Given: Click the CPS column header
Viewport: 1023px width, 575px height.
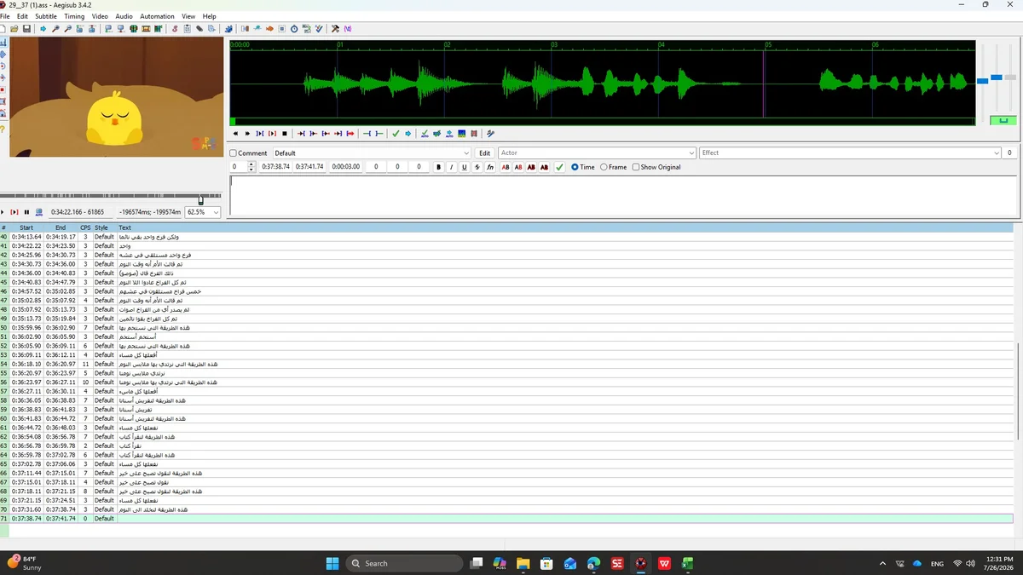Looking at the screenshot, I should pos(85,227).
